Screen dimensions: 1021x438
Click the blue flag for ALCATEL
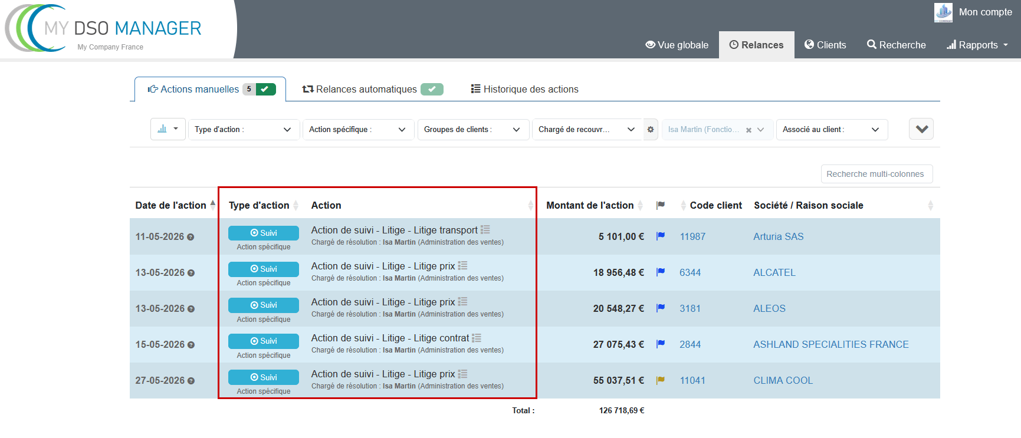coord(661,272)
